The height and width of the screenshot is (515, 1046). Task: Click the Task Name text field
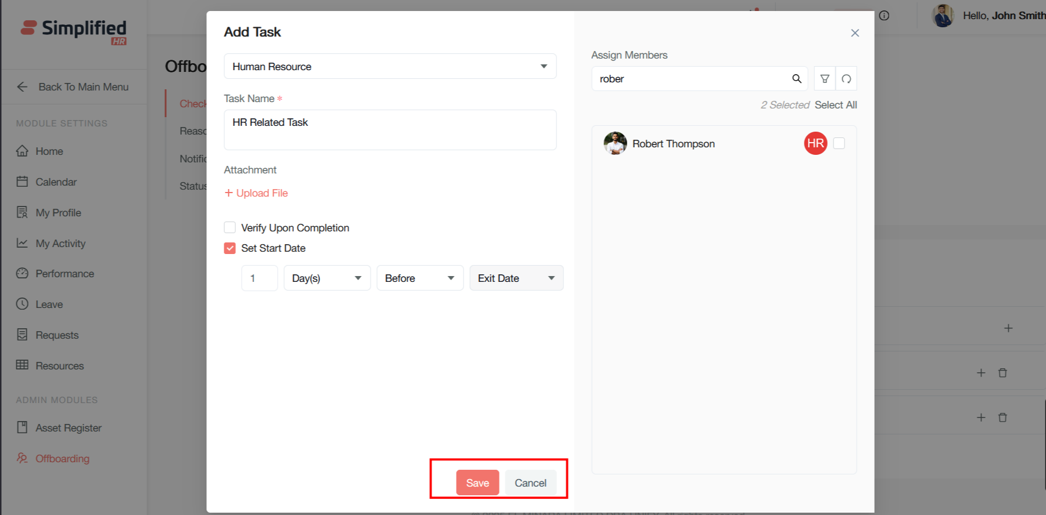point(390,130)
